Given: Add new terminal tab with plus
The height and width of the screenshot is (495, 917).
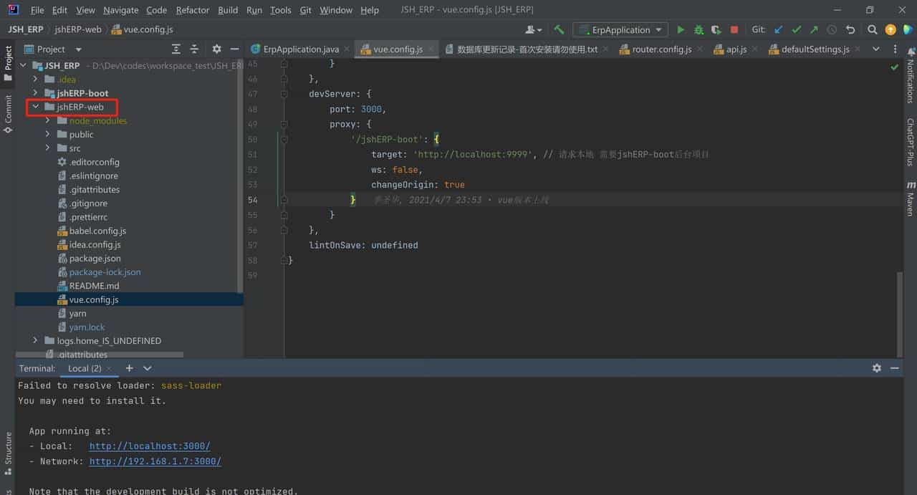Looking at the screenshot, I should coord(129,368).
